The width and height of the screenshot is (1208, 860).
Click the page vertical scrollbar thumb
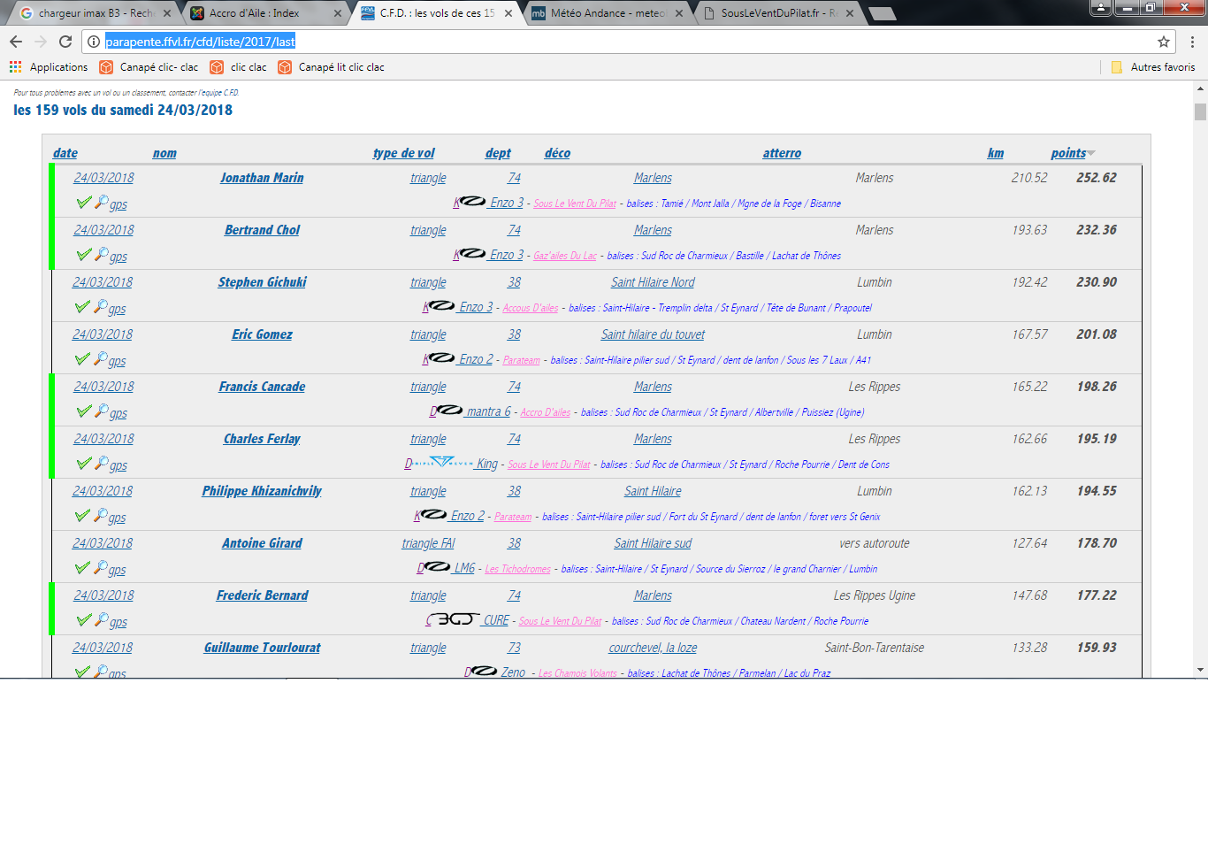(x=1200, y=111)
